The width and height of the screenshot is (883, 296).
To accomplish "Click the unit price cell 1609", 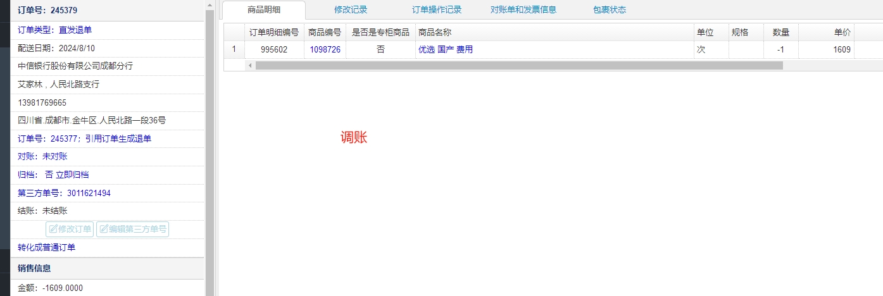I will pyautogui.click(x=826, y=49).
